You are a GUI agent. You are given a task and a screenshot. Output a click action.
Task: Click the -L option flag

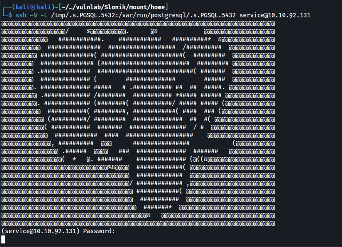[44, 15]
